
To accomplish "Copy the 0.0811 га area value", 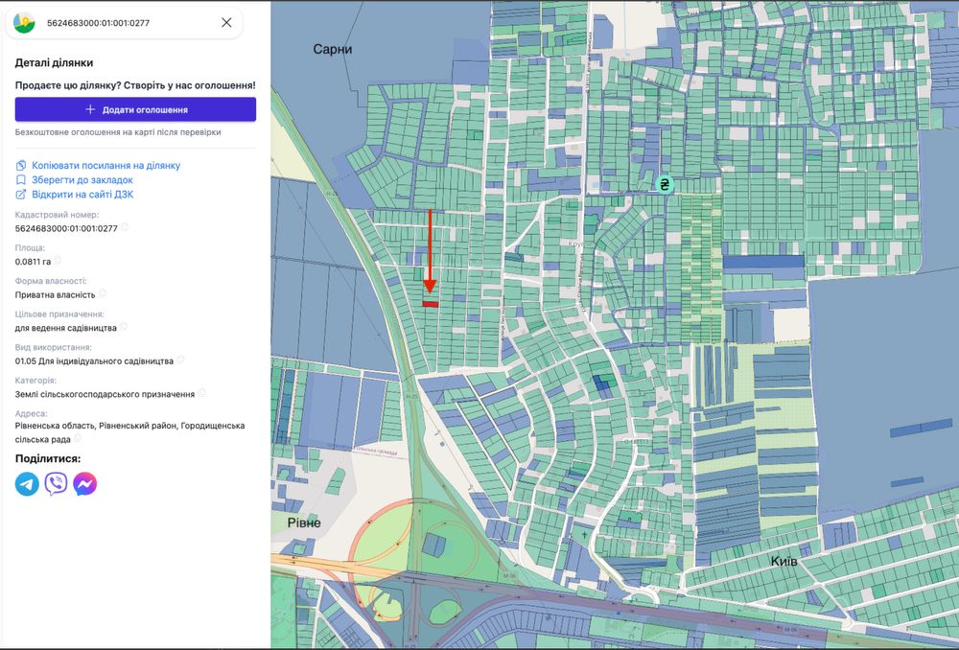I will pos(58,261).
